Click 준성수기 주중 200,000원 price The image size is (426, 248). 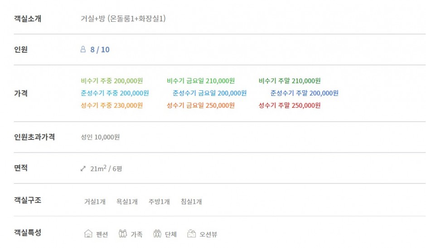115,93
